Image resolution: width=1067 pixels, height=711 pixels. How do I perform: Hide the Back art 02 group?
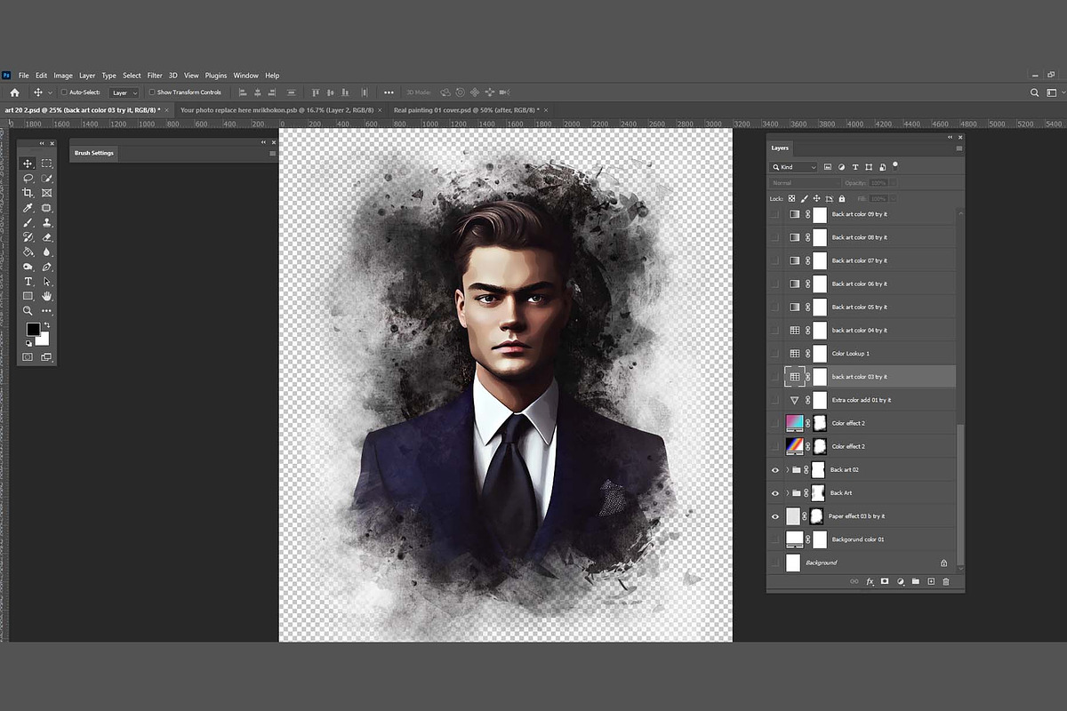point(775,469)
